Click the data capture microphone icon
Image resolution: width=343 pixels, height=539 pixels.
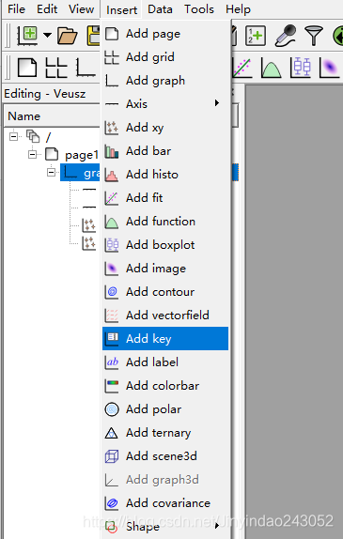coord(286,36)
